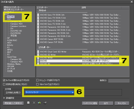
Task: Enable 変換処理を有効にする checkbox
Action: pyautogui.click(x=4, y=84)
